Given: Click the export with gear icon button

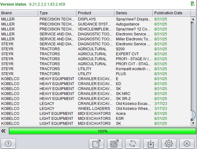Looking at the screenshot, I should [x=114, y=143].
